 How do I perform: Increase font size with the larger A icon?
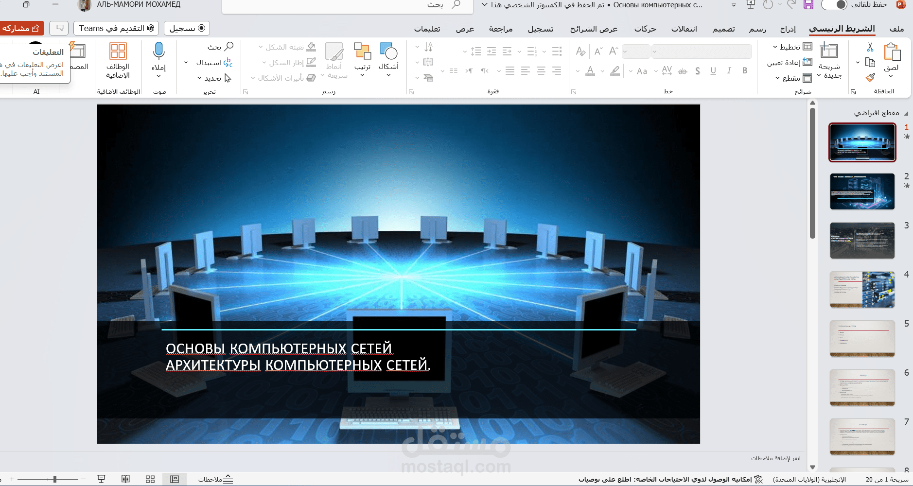pyautogui.click(x=614, y=51)
